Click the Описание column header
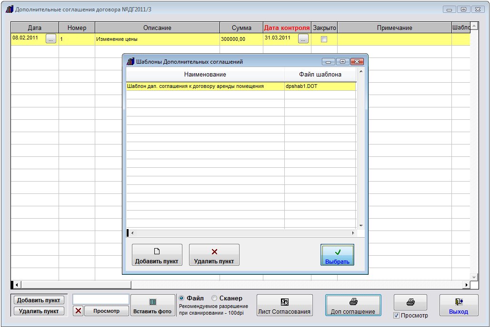The image size is (490, 327). [x=157, y=28]
